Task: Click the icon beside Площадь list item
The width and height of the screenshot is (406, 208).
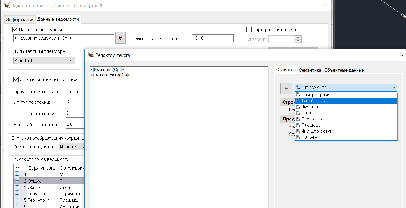Action: [x=298, y=125]
